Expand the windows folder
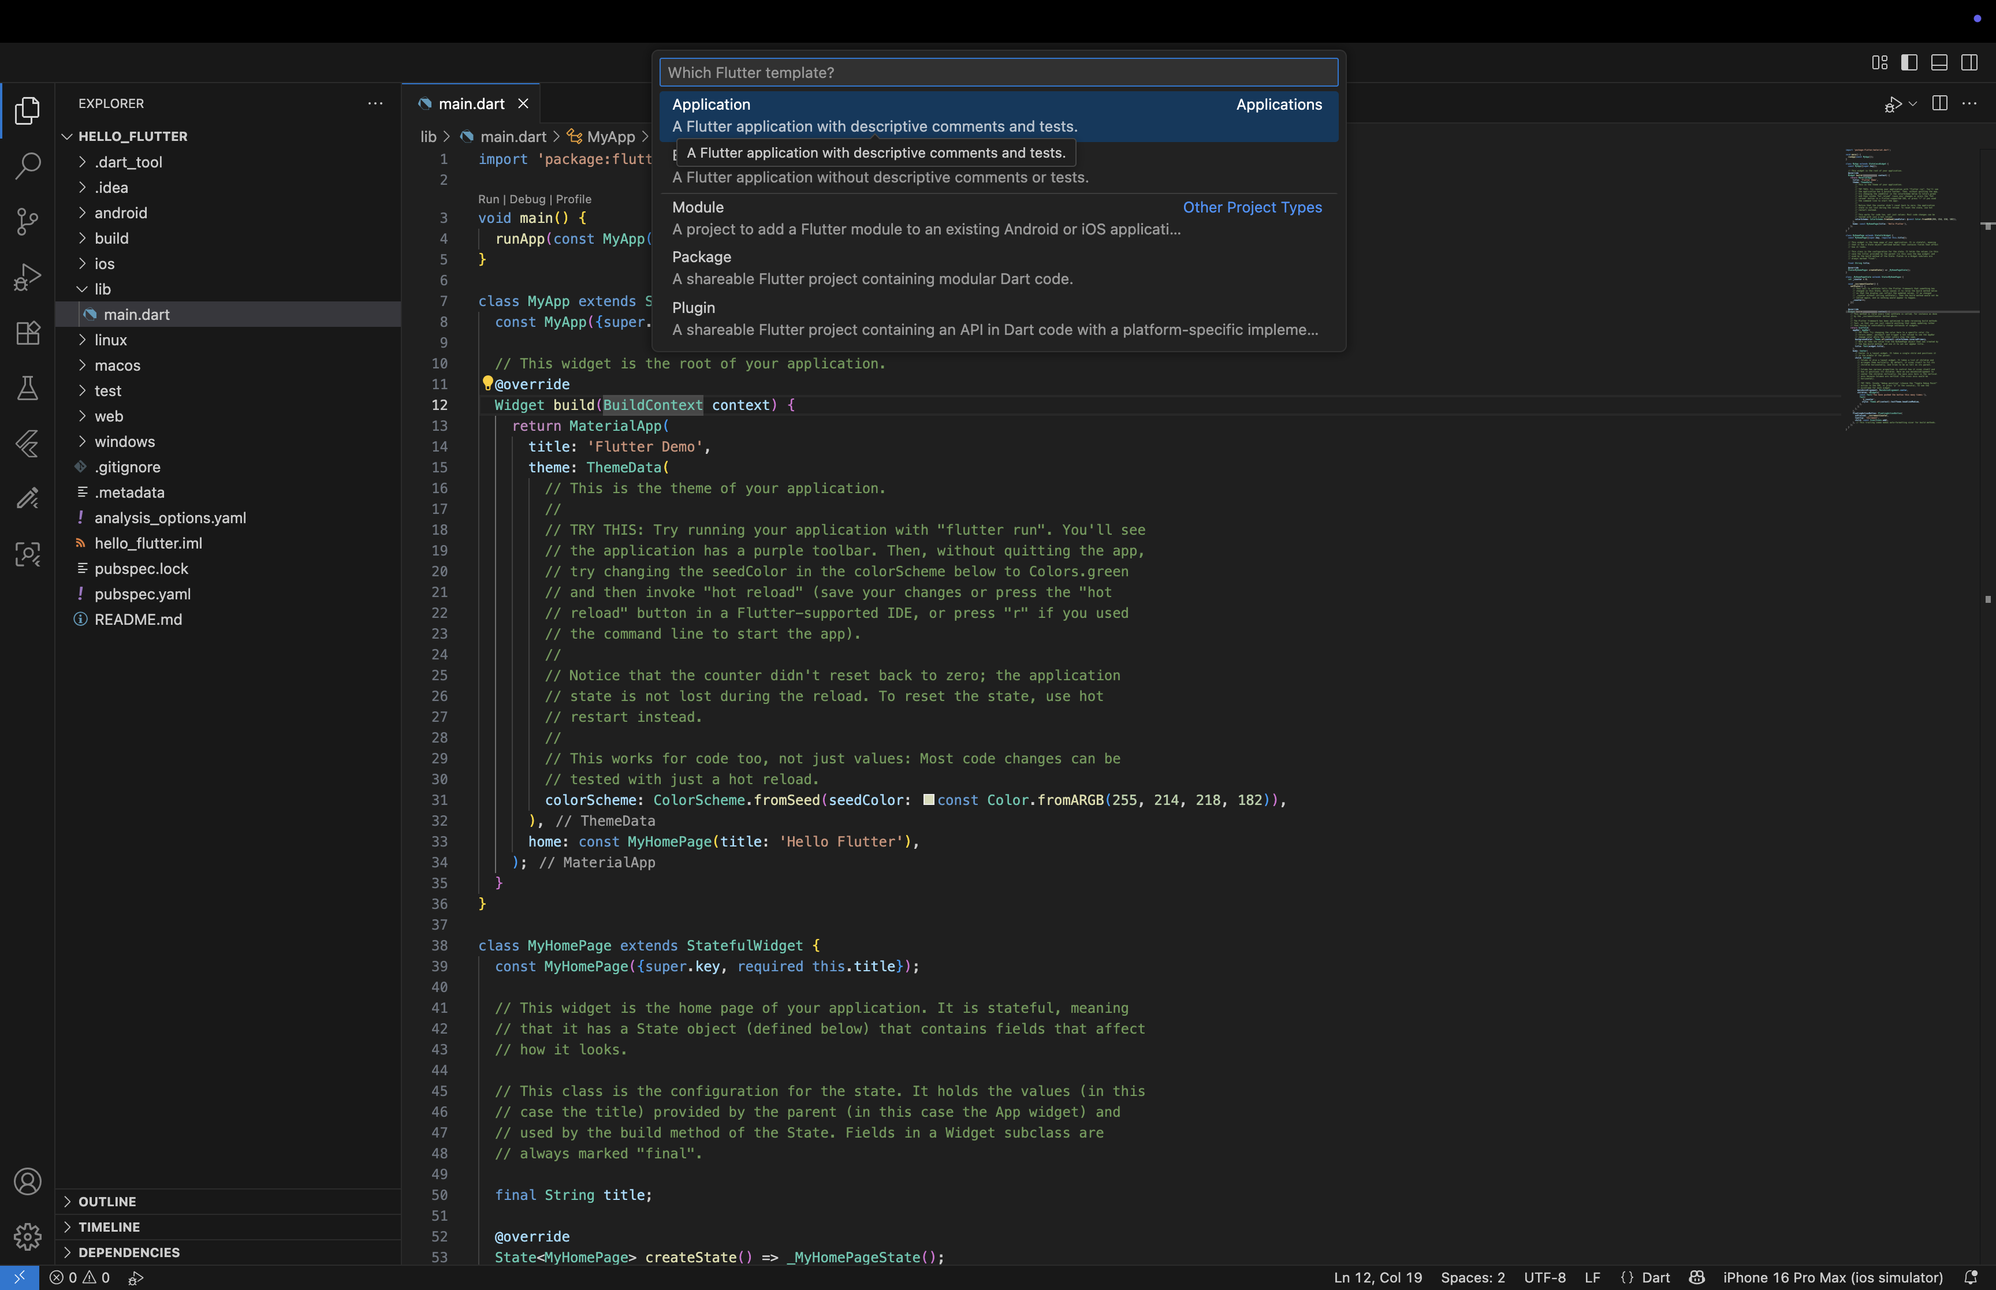This screenshot has height=1290, width=1996. 229,441
